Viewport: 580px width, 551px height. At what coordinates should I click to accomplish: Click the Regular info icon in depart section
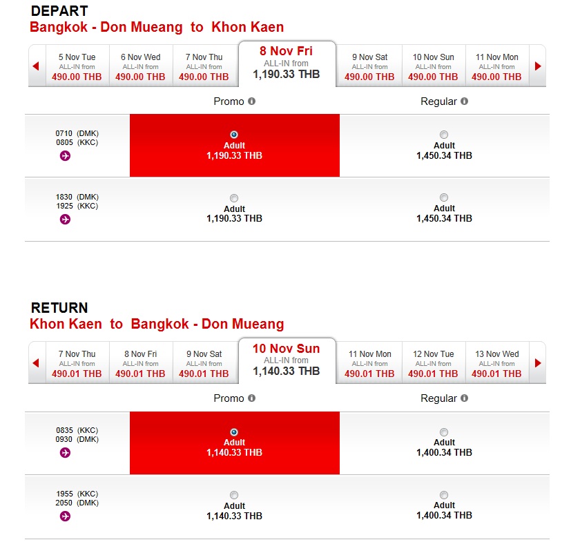[x=464, y=101]
